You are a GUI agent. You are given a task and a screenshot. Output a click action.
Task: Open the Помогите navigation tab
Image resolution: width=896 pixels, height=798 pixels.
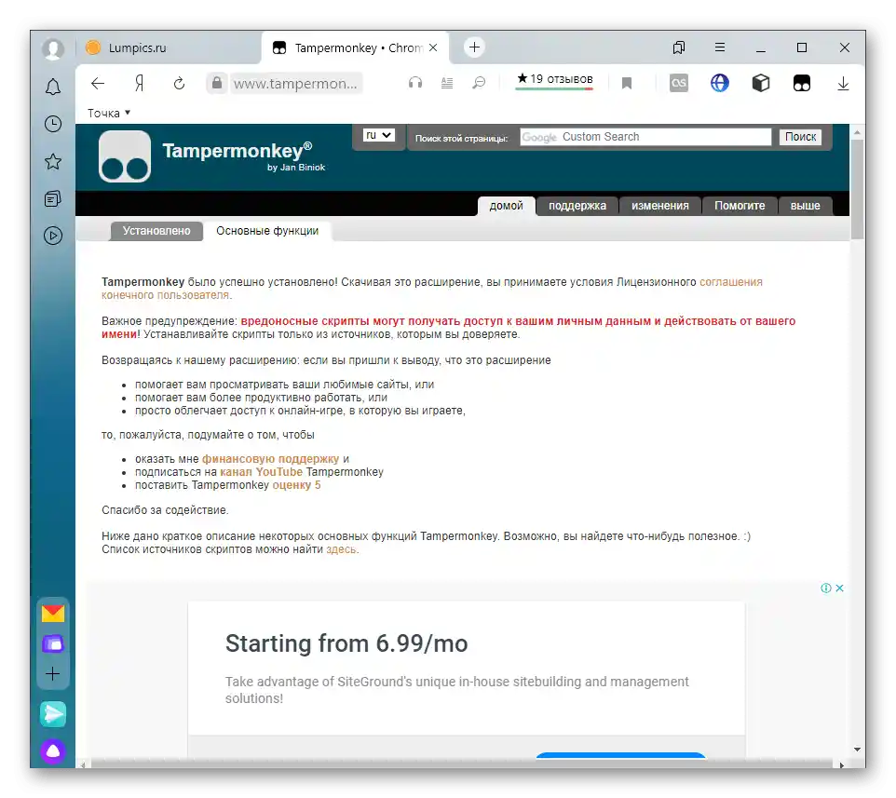pyautogui.click(x=740, y=206)
